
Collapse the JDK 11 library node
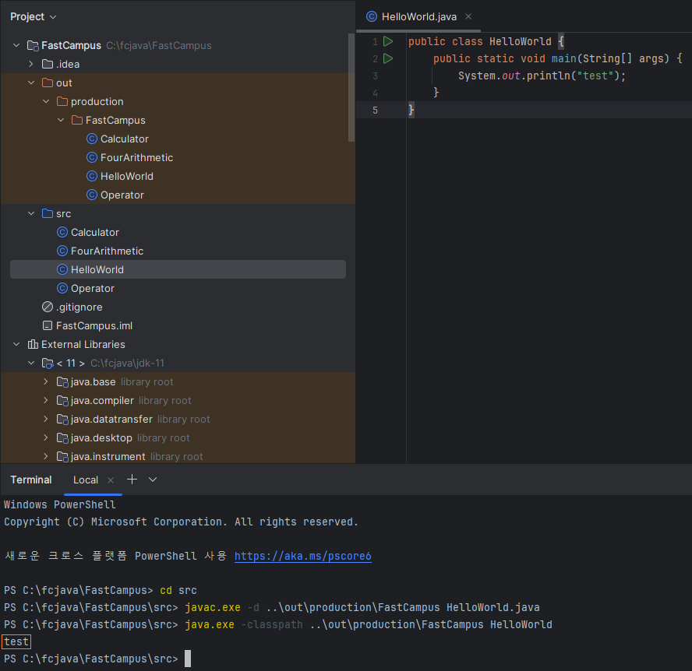pyautogui.click(x=31, y=363)
